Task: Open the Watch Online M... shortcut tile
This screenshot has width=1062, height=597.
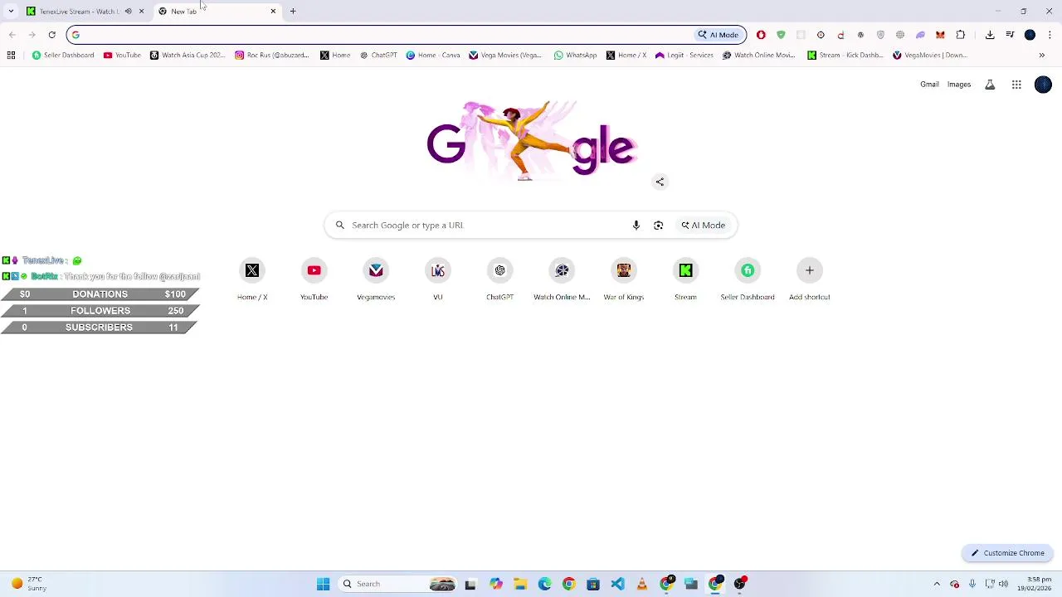Action: [x=562, y=279]
